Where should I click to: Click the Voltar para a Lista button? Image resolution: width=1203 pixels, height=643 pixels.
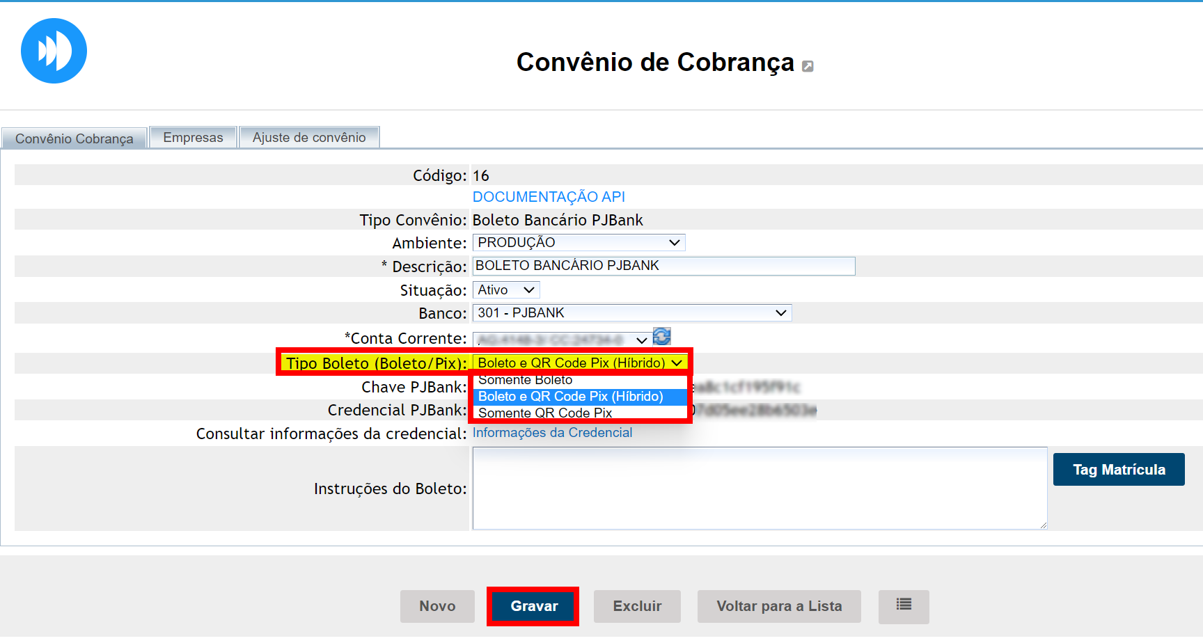778,606
